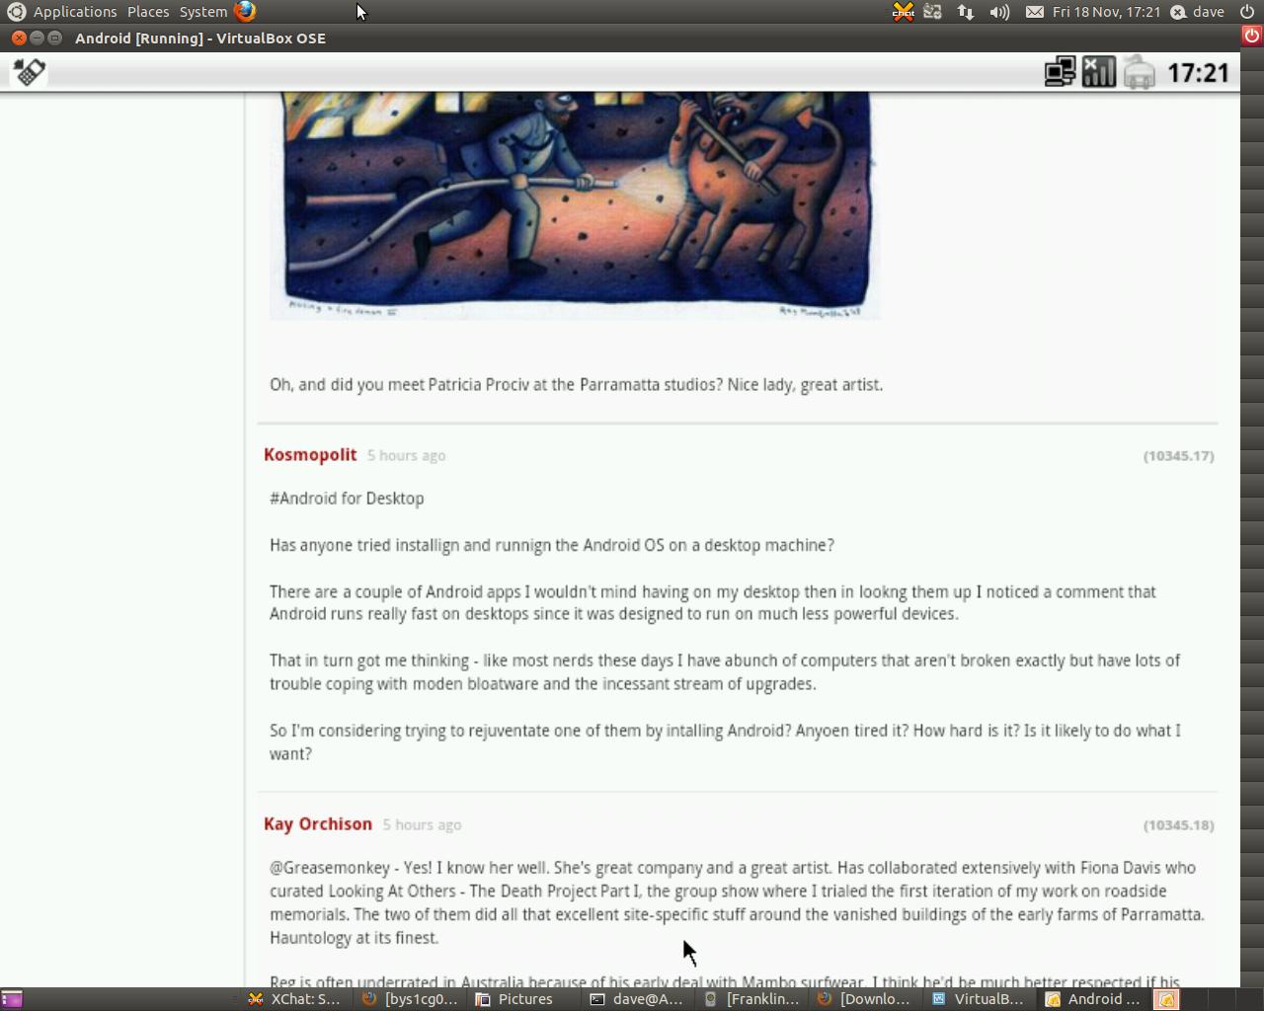The image size is (1264, 1011).
Task: Click the '5 hours ago' timestamp by Kosmopolit
Action: click(x=407, y=455)
